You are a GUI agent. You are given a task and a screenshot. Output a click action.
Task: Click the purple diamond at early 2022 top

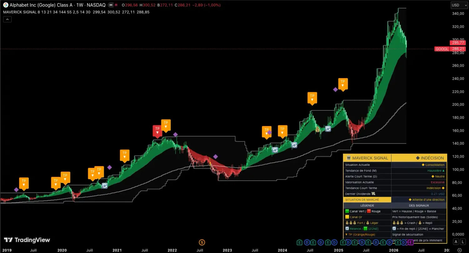175,134
